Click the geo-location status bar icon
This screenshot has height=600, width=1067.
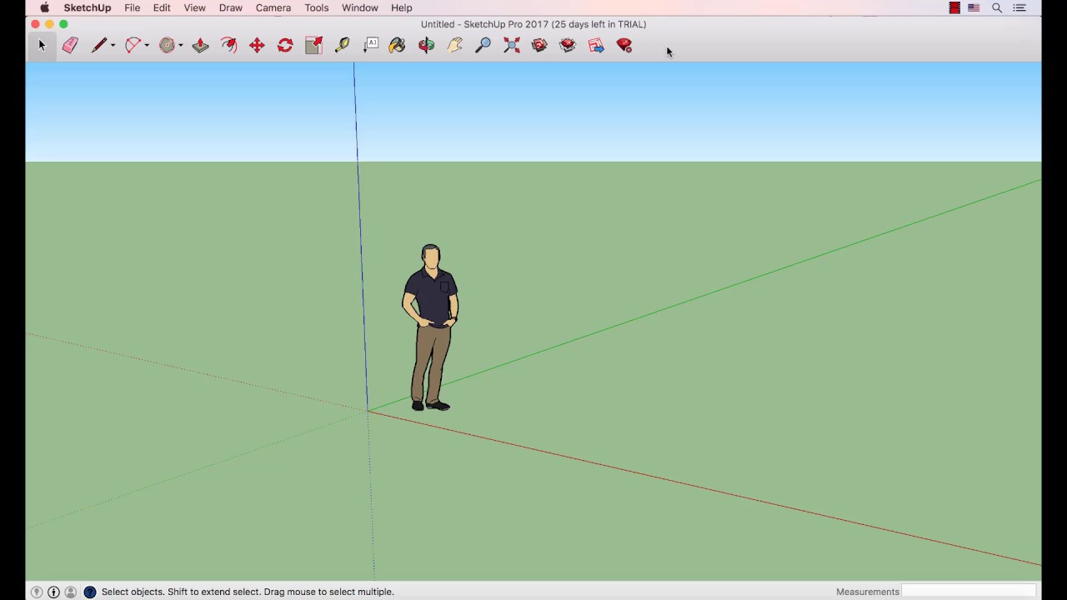point(37,592)
